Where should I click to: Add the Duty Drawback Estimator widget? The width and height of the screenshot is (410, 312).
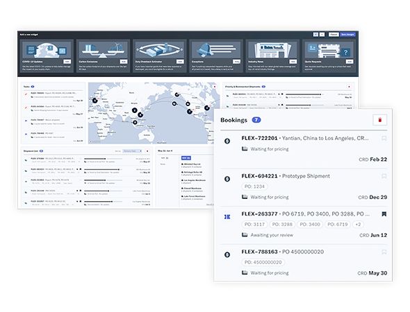tap(180, 62)
